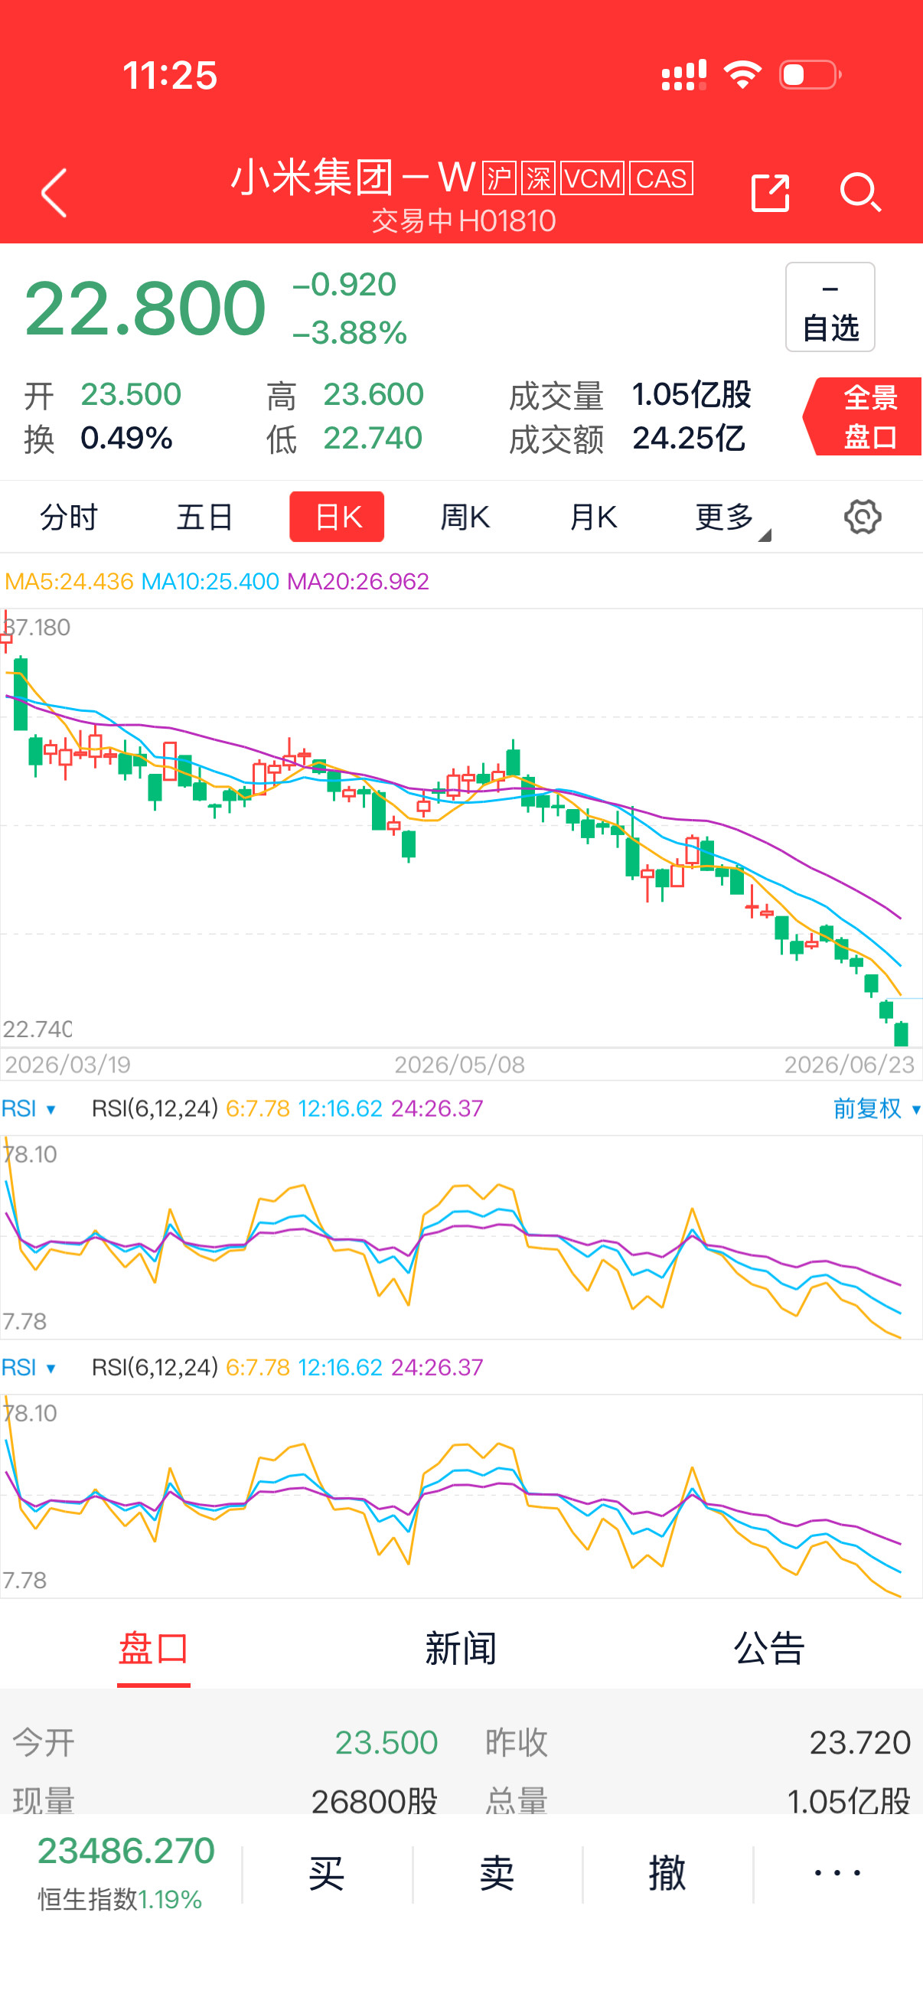Tap the first RSI sub-chart
Viewport: 923px width, 2007px height.
tap(461, 1237)
